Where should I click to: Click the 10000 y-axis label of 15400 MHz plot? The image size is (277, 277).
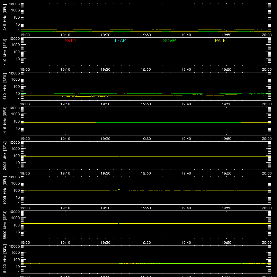coord(14,247)
